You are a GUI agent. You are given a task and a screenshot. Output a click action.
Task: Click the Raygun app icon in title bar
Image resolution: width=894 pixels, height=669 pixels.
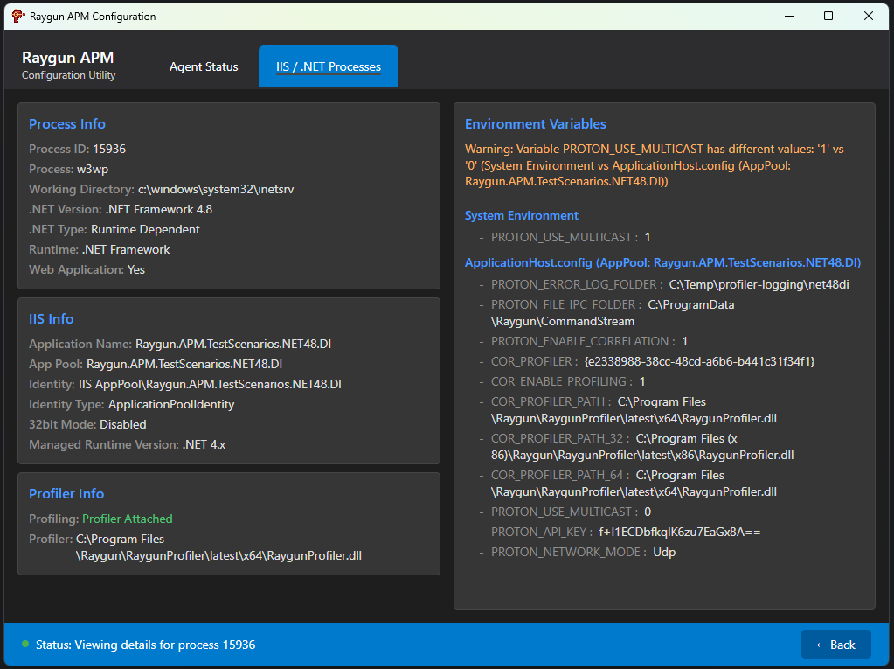coord(18,16)
